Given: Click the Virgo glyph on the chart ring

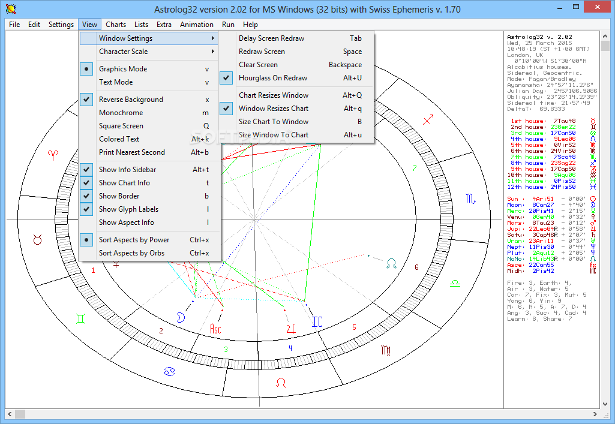Looking at the screenshot, I should pyautogui.click(x=386, y=350).
